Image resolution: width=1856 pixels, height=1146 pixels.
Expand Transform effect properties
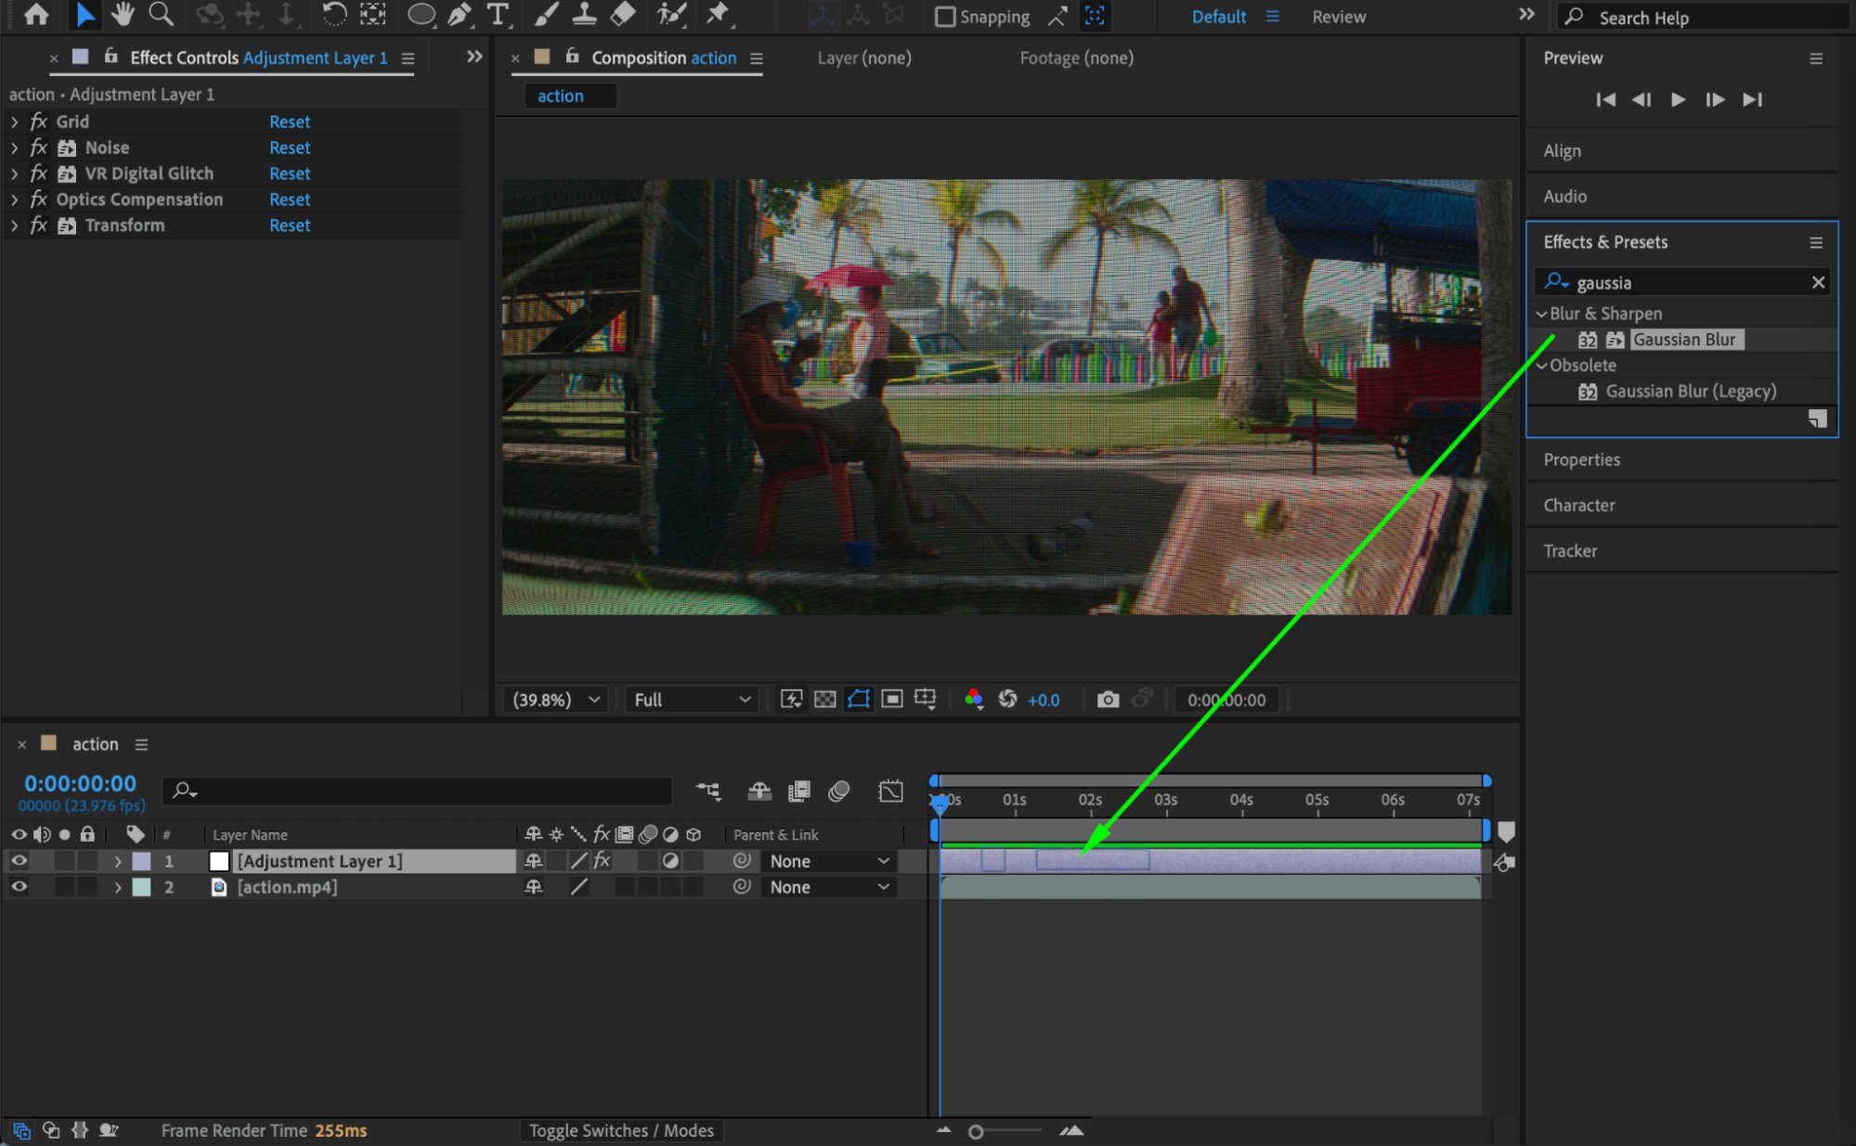coord(14,225)
